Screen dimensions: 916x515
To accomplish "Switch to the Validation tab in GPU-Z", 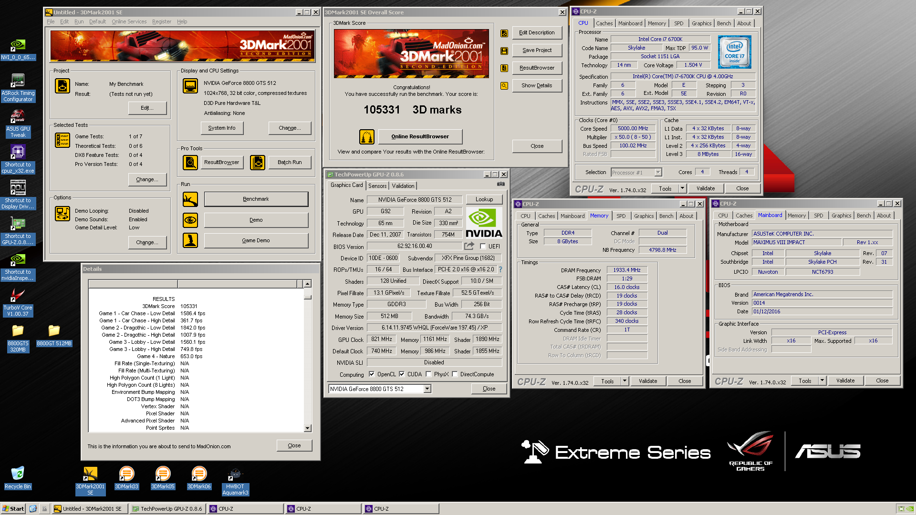I will click(x=403, y=186).
